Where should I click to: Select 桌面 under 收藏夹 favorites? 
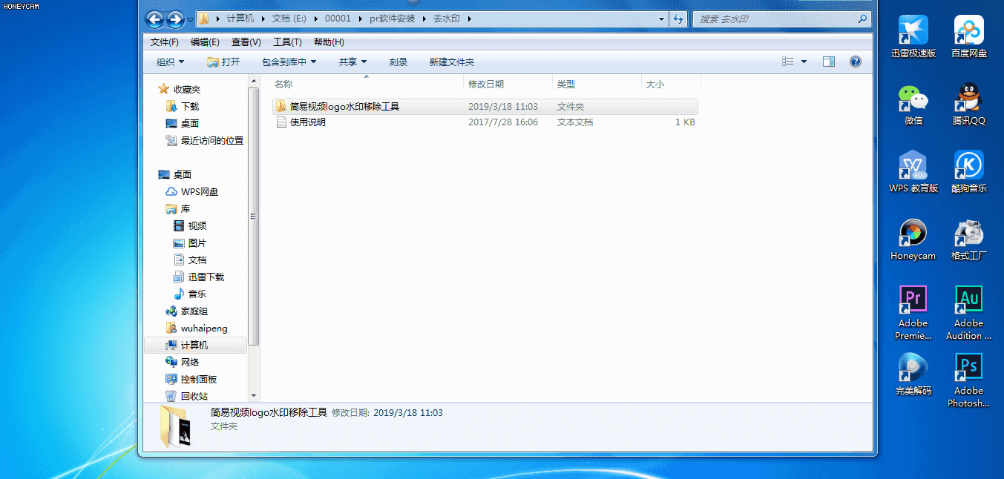[183, 123]
